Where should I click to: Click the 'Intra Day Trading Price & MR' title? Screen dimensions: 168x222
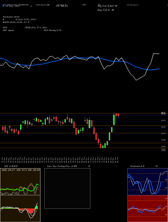coord(62,166)
